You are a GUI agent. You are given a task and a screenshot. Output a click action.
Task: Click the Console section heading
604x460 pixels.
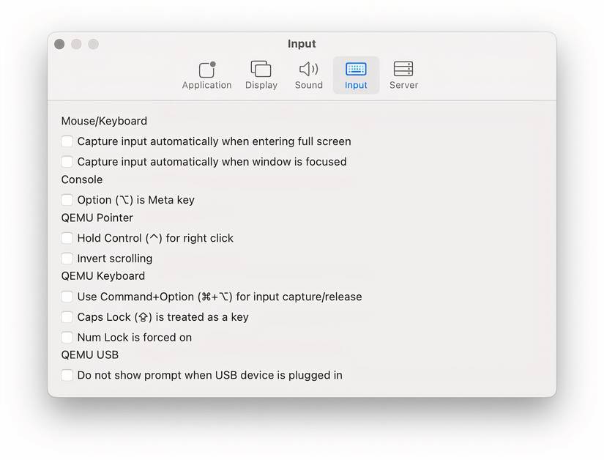[x=82, y=179]
